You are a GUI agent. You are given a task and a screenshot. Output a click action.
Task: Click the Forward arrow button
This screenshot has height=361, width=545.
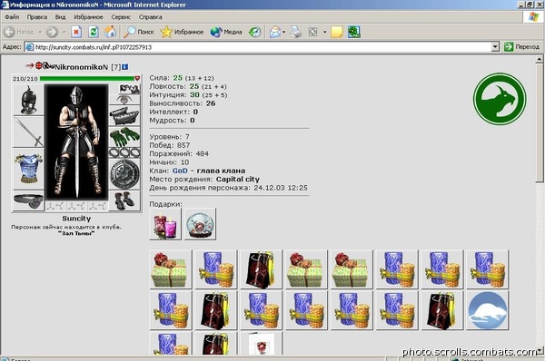point(52,32)
